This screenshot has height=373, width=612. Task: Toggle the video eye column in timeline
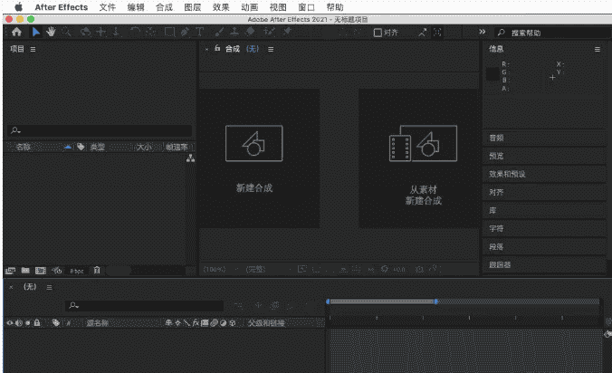click(x=10, y=322)
